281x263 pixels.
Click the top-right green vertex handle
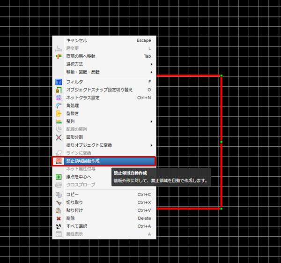tap(222, 75)
